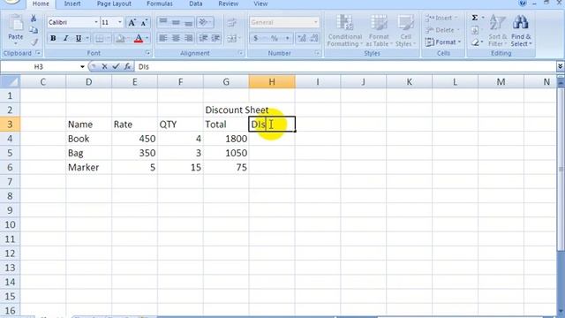Image resolution: width=565 pixels, height=318 pixels.
Task: Open the Name Box dropdown arrow
Action: [82, 67]
